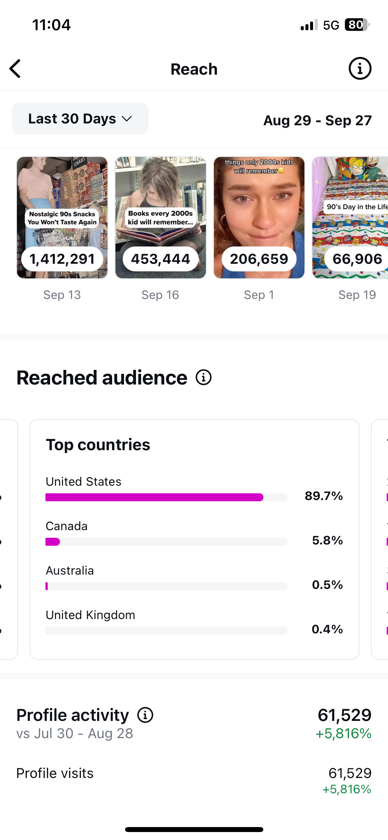Tap info icon beside Reached audience
The width and height of the screenshot is (388, 840).
click(x=203, y=378)
